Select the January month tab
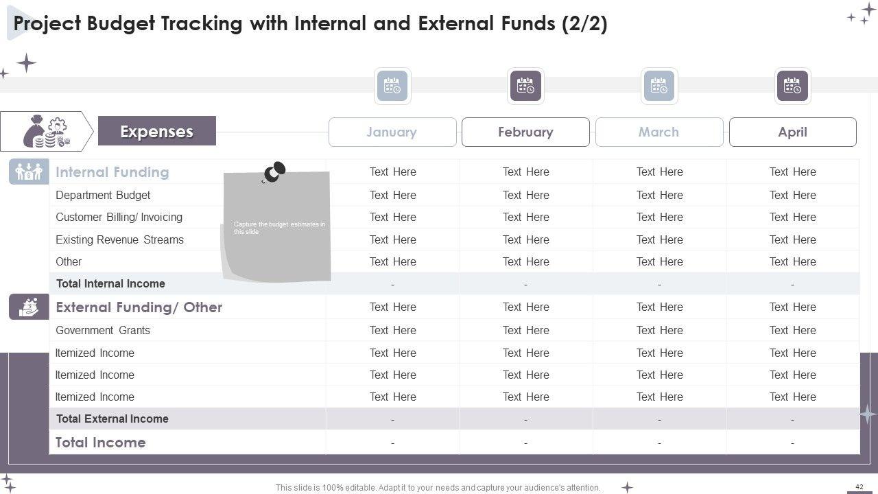Image resolution: width=878 pixels, height=494 pixels. pyautogui.click(x=392, y=132)
